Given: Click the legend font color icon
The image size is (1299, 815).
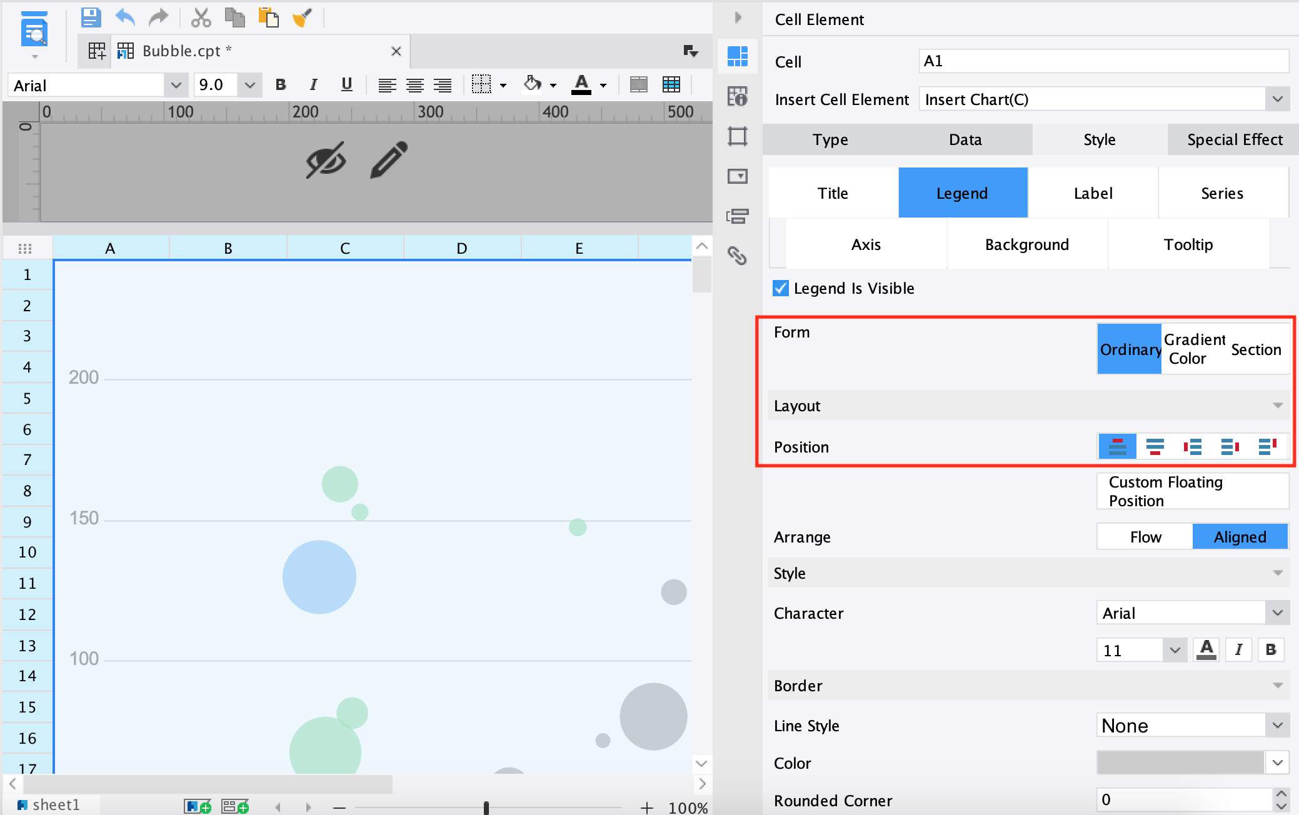Looking at the screenshot, I should [x=1206, y=650].
